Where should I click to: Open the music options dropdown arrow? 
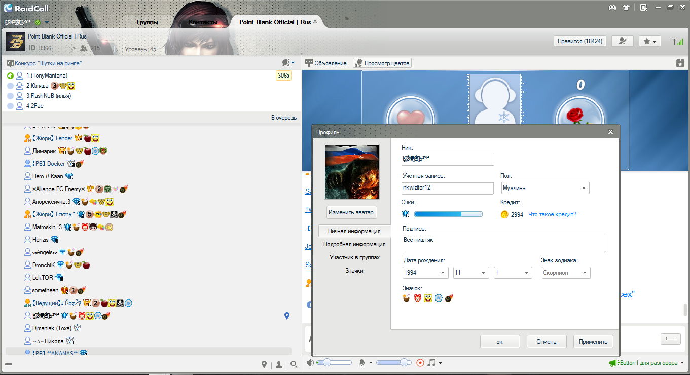440,363
